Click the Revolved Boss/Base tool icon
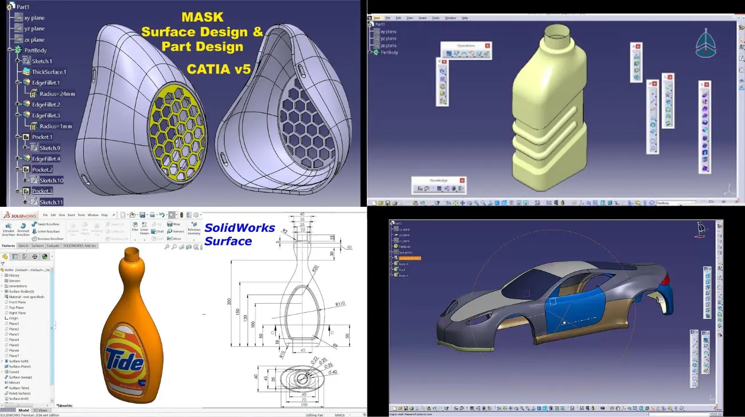 [22, 226]
